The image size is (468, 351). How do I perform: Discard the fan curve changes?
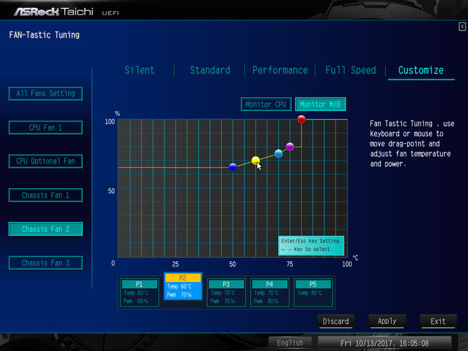pyautogui.click(x=336, y=322)
